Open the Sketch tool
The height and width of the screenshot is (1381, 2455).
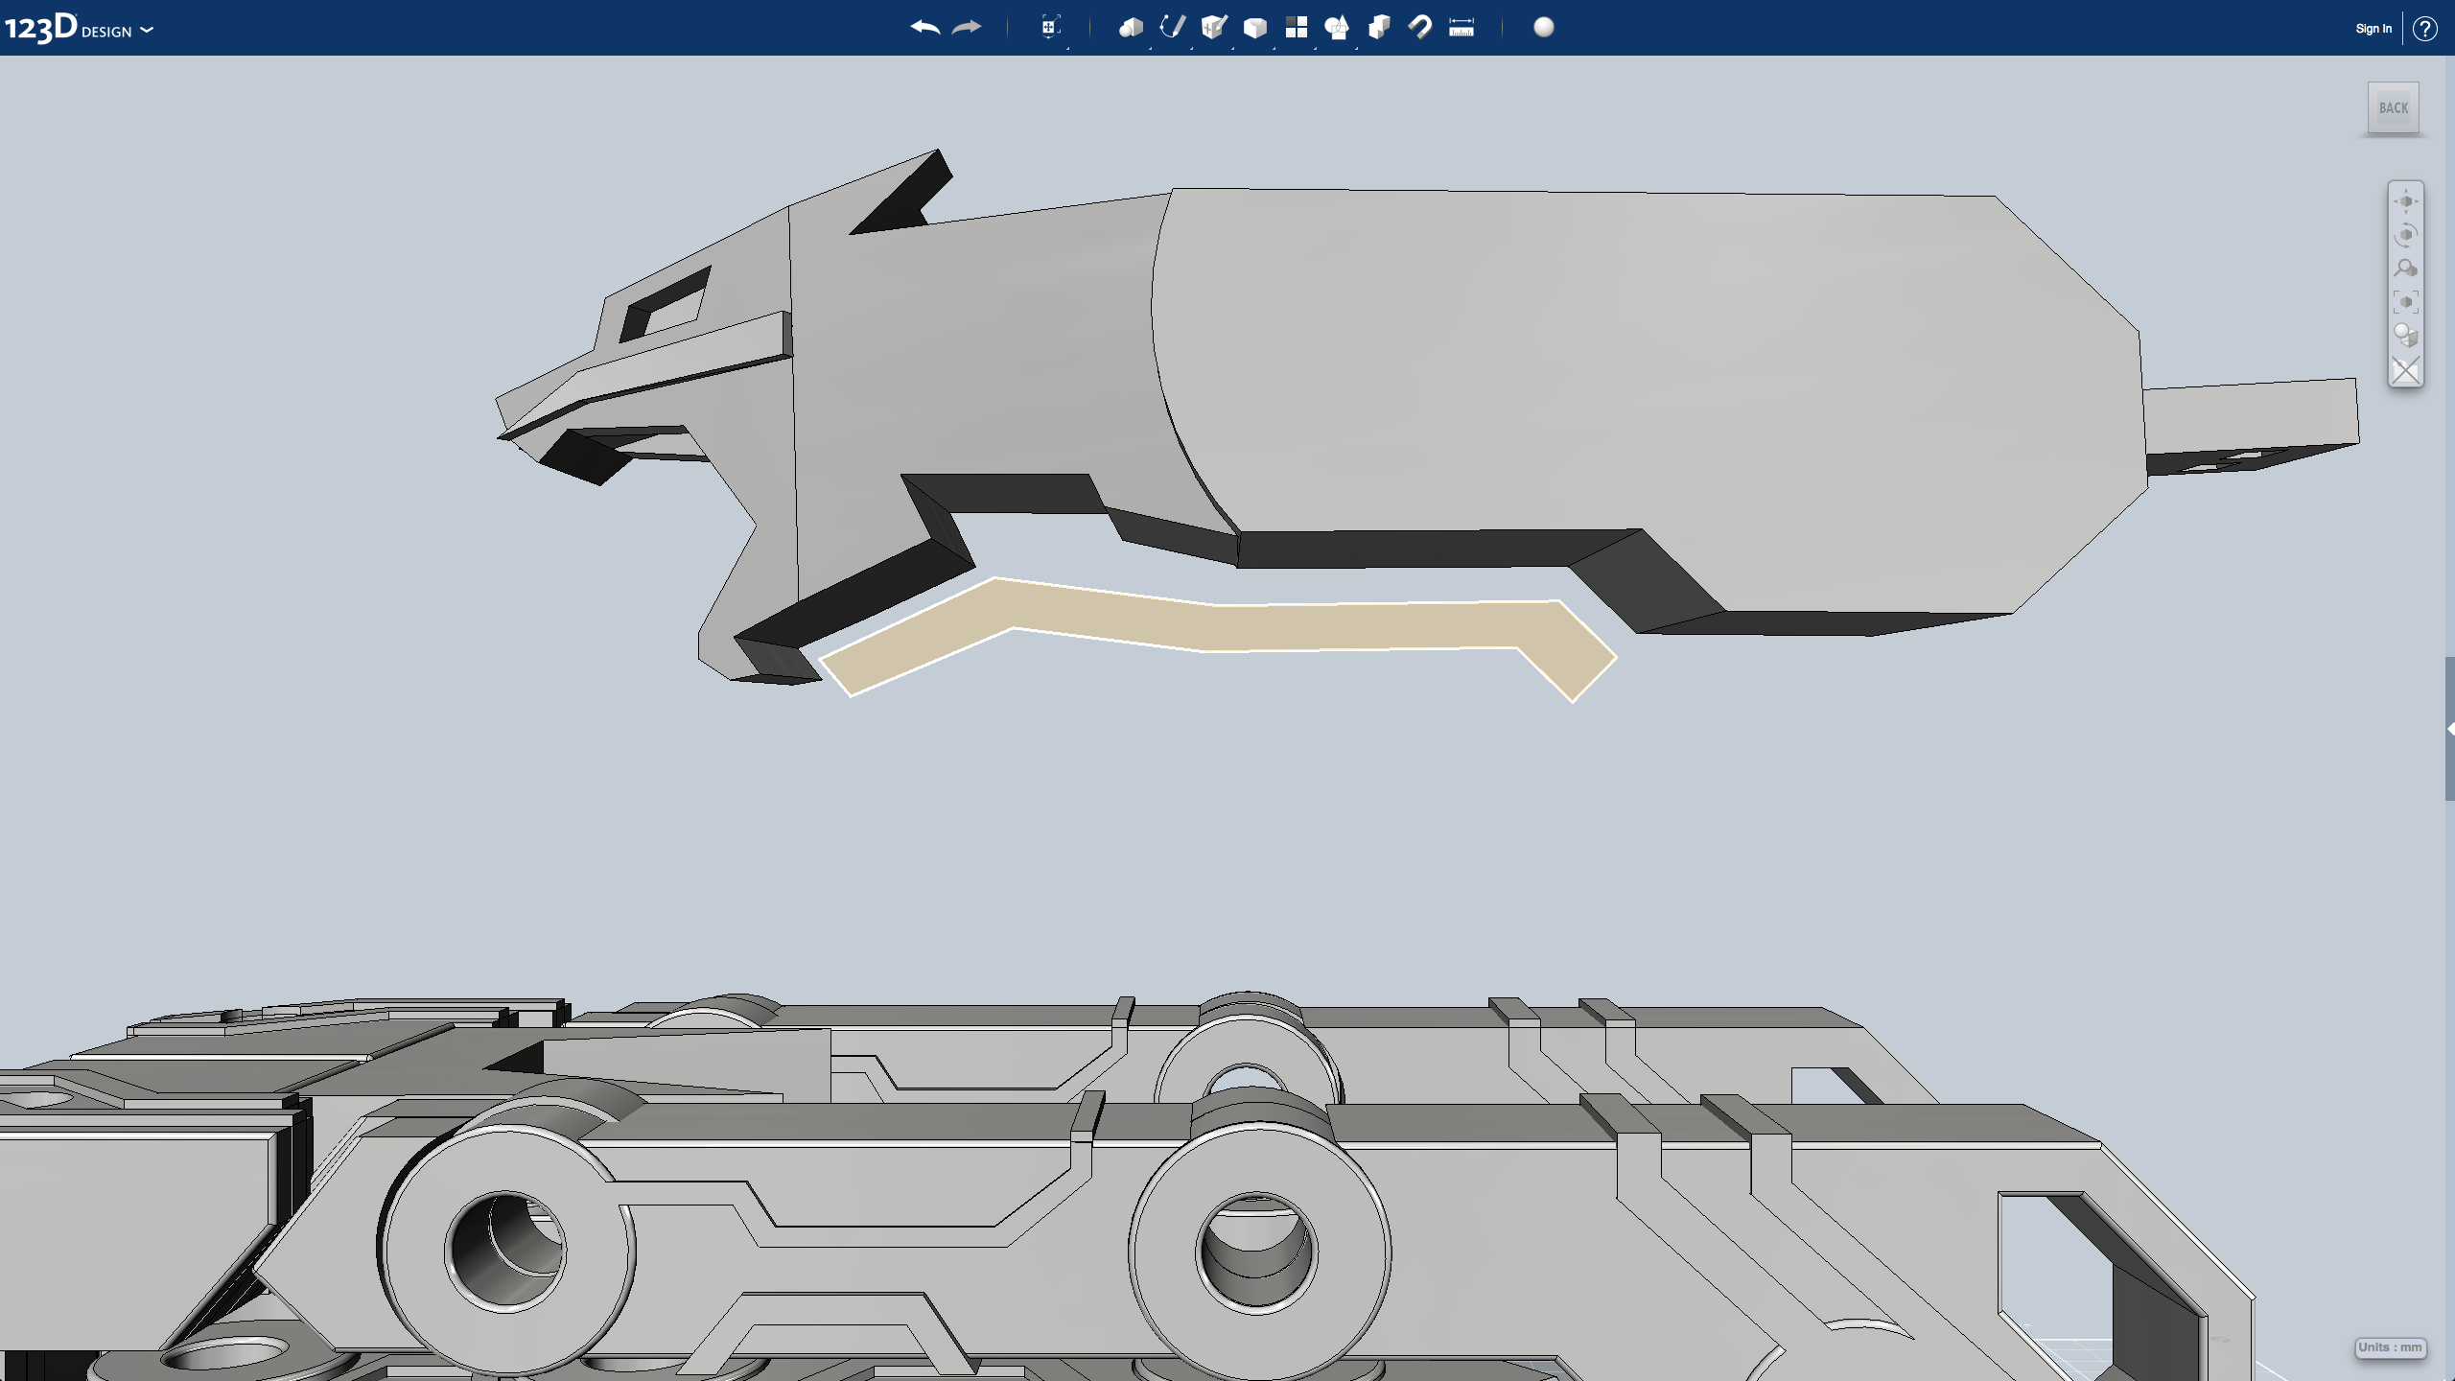point(1172,28)
